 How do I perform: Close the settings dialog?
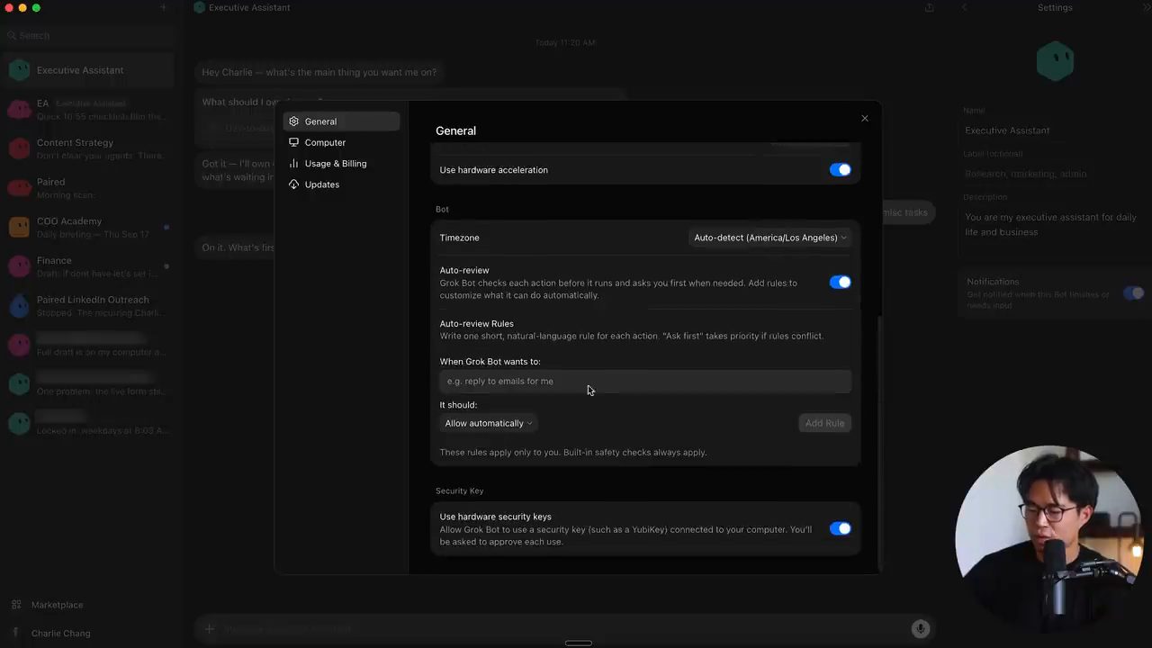(865, 119)
